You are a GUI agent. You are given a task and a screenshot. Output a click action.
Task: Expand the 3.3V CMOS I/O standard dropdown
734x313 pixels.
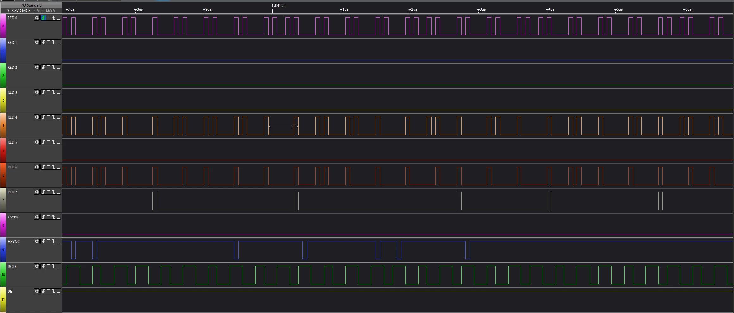tap(9, 11)
